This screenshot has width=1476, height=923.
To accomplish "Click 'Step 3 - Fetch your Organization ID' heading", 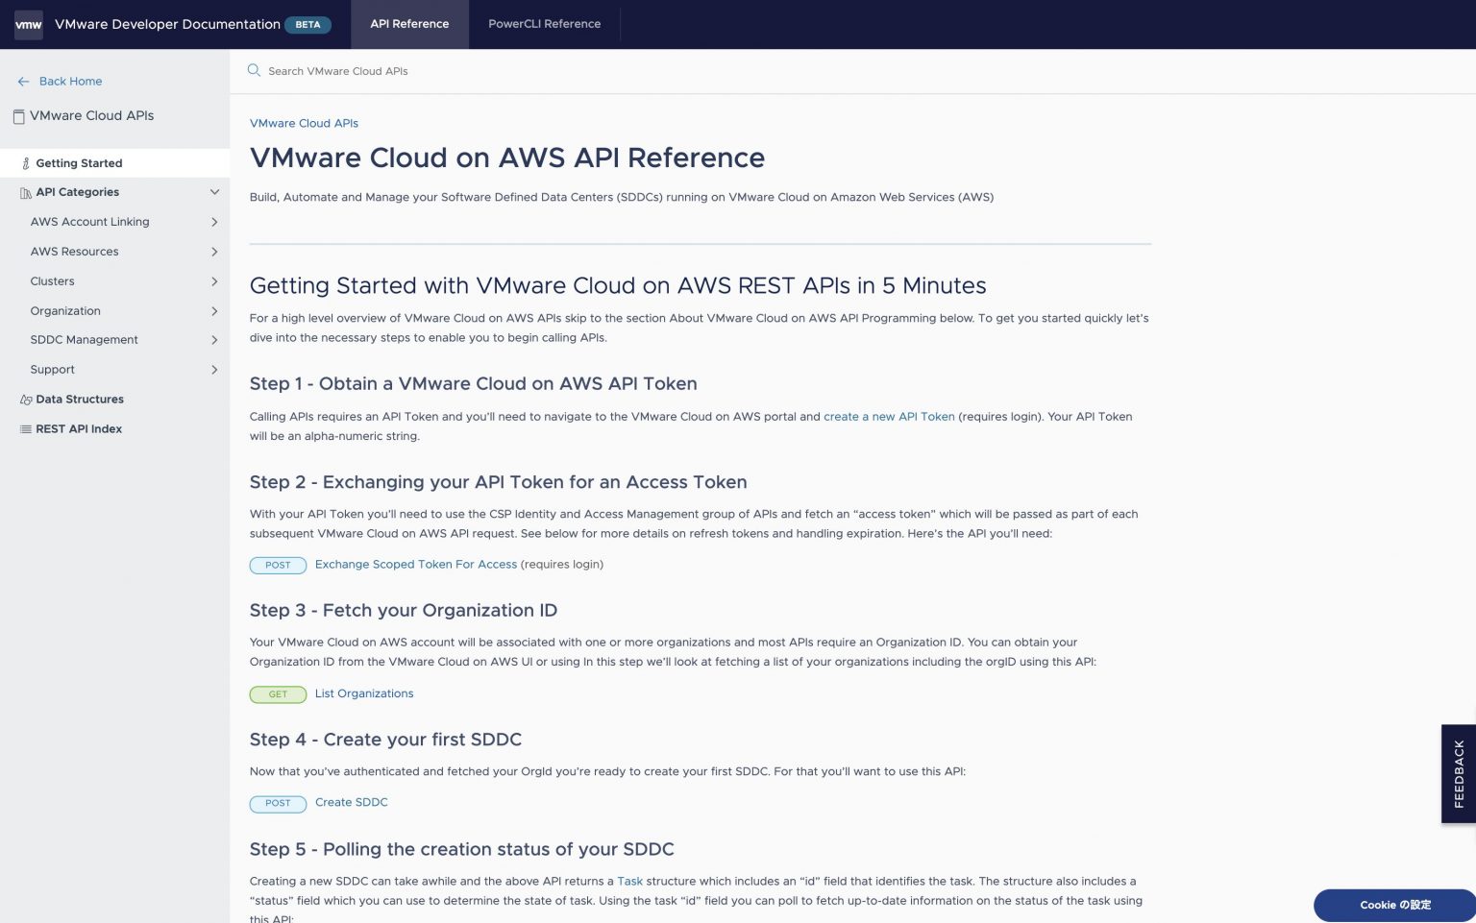I will coord(404,611).
